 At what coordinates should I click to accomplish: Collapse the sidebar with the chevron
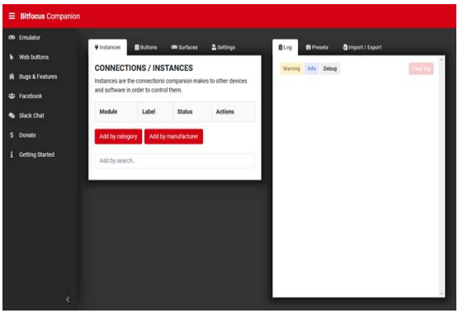tap(68, 300)
